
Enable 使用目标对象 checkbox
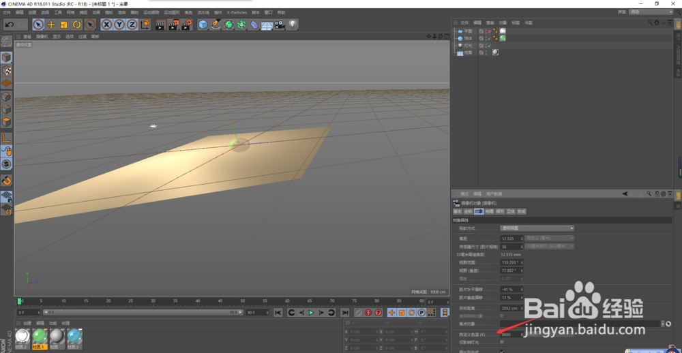click(502, 316)
